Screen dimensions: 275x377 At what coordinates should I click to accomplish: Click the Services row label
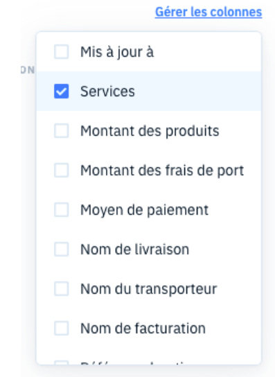[107, 91]
